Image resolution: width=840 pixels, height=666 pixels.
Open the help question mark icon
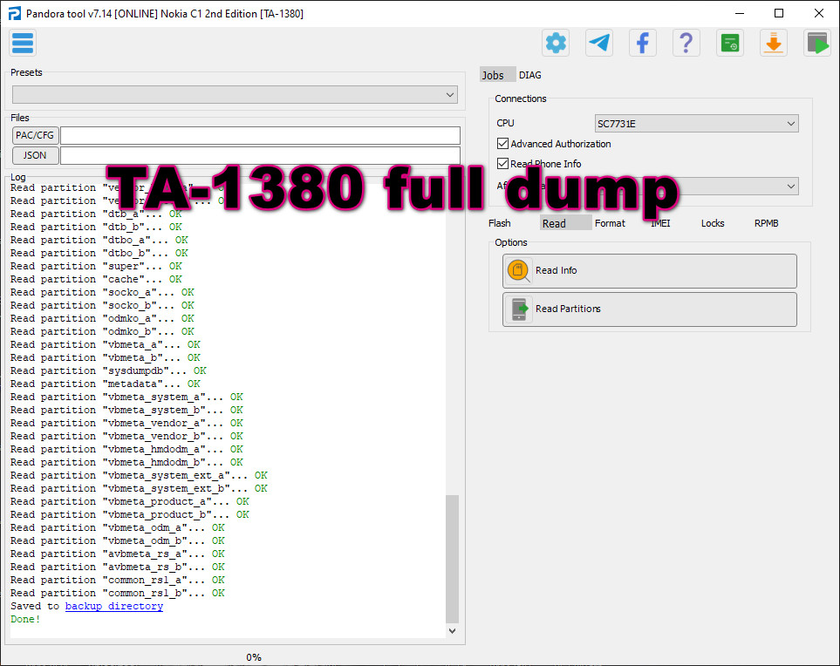click(x=686, y=43)
